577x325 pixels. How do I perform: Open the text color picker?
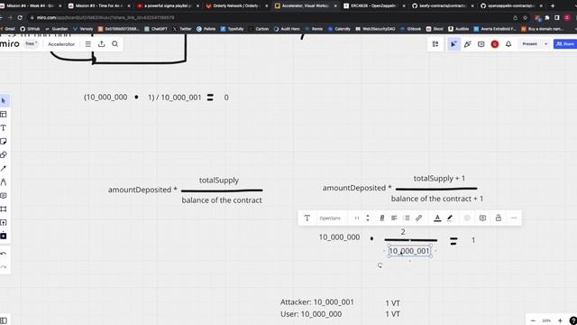point(437,218)
